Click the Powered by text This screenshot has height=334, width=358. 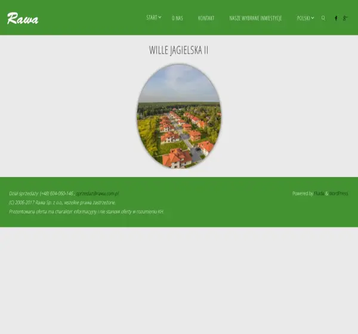303,193
